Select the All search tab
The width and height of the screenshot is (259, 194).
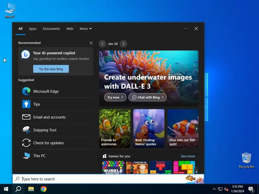tap(20, 29)
